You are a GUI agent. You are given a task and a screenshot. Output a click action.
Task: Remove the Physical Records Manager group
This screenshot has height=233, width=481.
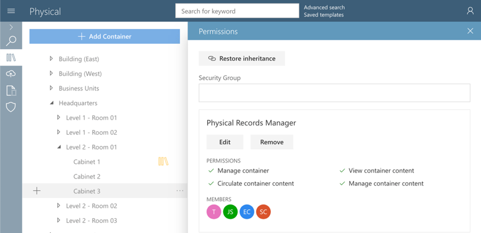[272, 142]
